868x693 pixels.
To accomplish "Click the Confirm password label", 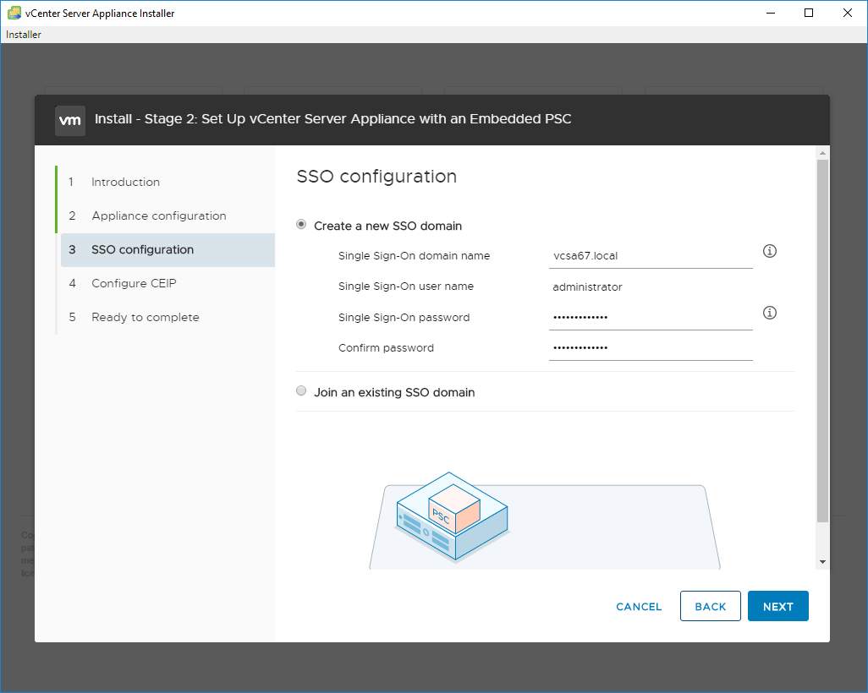I will point(386,348).
